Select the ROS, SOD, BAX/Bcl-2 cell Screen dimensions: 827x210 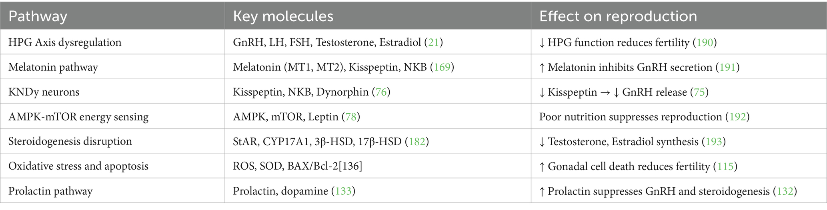pos(297,166)
